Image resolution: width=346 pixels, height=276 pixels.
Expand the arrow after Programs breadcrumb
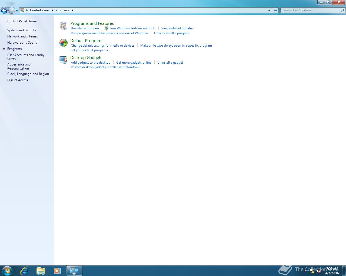tap(72, 10)
